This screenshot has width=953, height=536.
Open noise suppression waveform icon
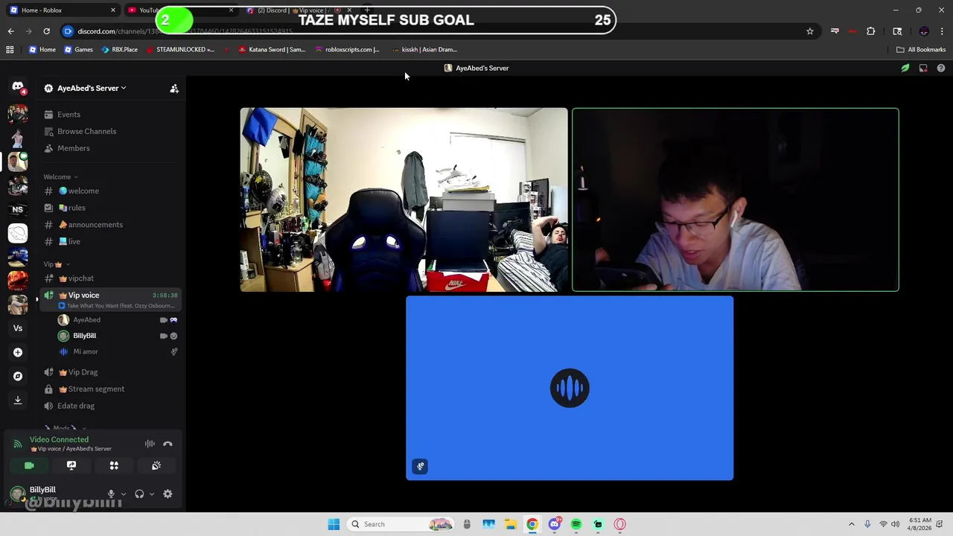click(150, 444)
